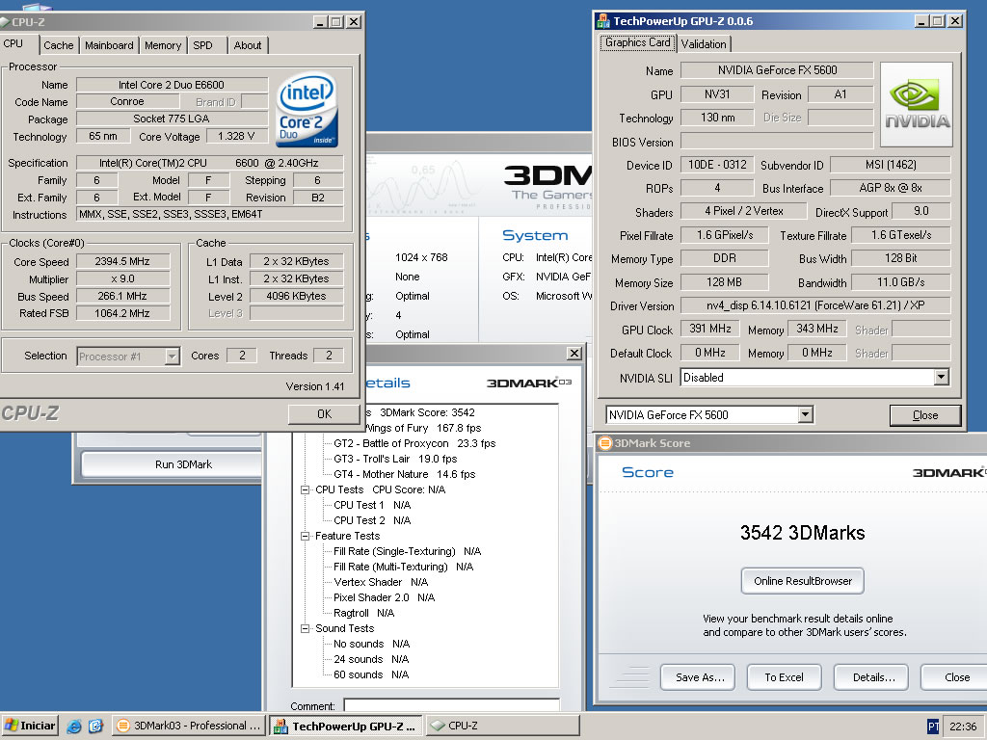Click the taskbar clock showing 22:36
Screen dimensions: 987x740
(x=963, y=727)
